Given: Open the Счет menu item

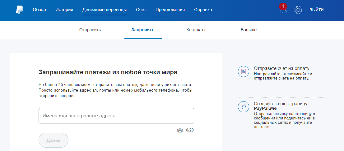Looking at the screenshot, I should tap(141, 10).
